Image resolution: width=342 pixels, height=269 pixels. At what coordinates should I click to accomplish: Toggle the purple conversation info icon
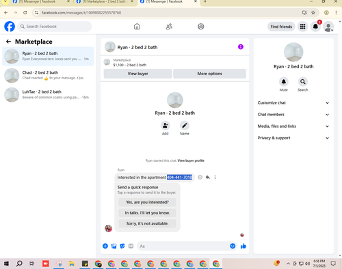click(x=241, y=47)
